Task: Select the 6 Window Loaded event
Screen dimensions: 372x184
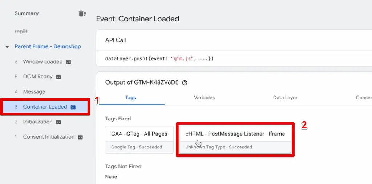Action: point(43,62)
